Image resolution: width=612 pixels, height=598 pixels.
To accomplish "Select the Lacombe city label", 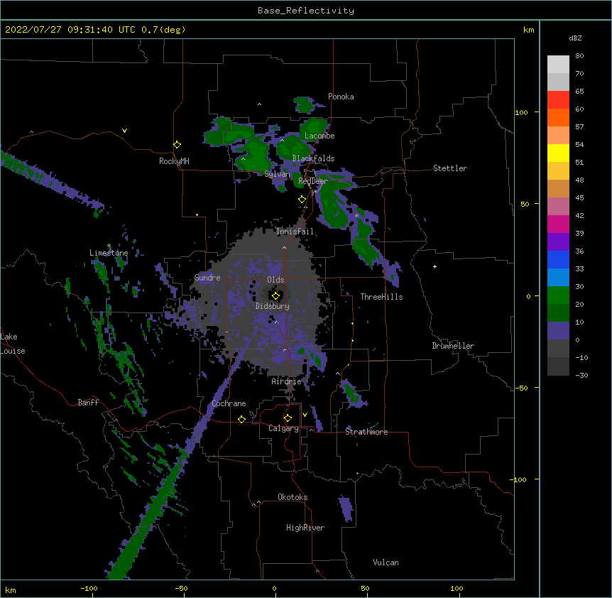I will pyautogui.click(x=319, y=136).
